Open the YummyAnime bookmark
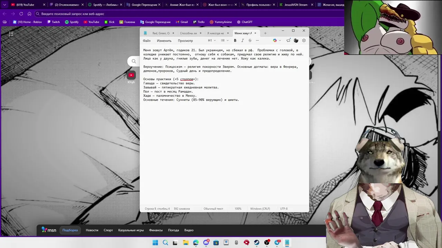442x248 pixels. pyautogui.click(x=221, y=22)
